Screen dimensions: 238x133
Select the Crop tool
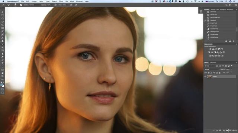(x=3, y=25)
